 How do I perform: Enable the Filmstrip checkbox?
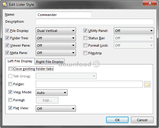[85, 53]
